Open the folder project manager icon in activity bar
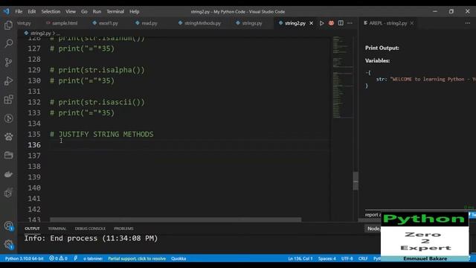This screenshot has width=476, height=268. coord(8,156)
